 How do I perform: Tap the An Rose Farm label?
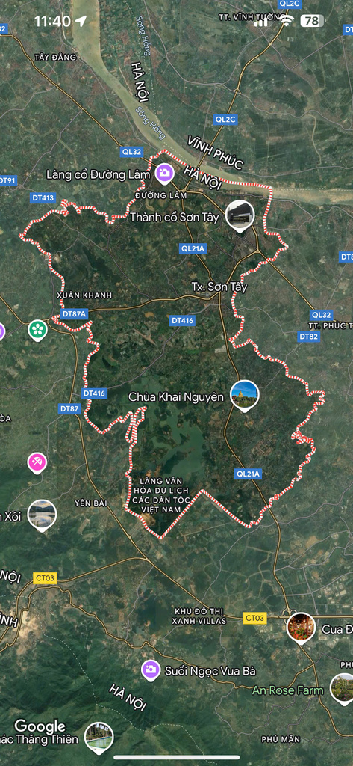[287, 690]
